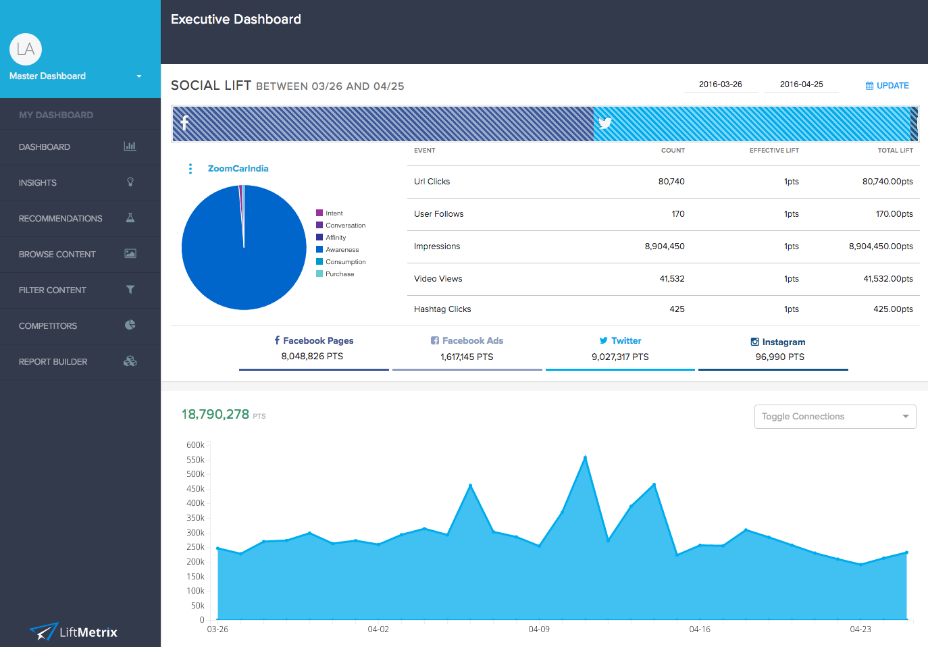Viewport: 928px width, 647px height.
Task: Click the Recommendations flask icon
Action: tap(130, 217)
